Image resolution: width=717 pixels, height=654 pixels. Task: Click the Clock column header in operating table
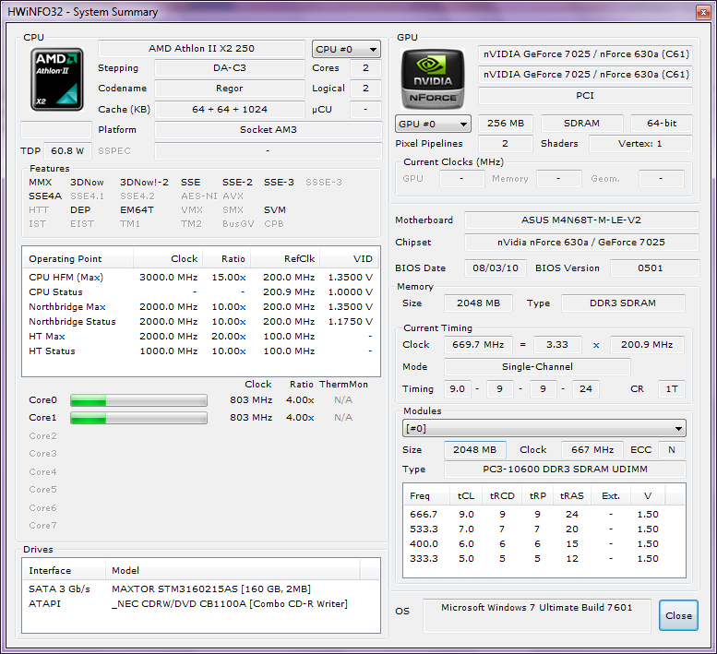point(168,258)
